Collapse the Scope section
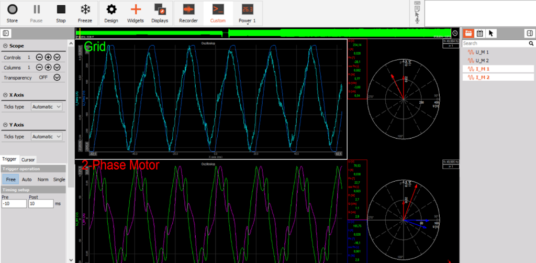536x263 pixels. tap(5, 46)
